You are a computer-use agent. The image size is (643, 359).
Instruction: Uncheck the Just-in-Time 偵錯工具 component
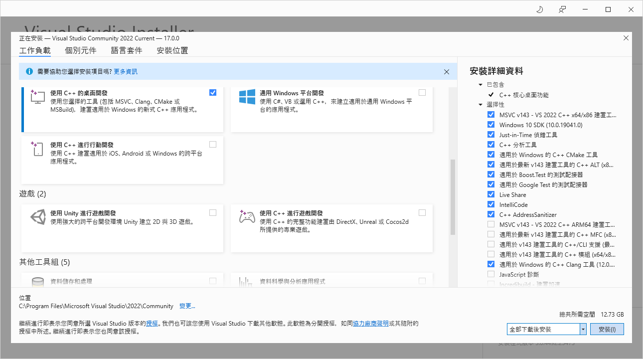[491, 135]
